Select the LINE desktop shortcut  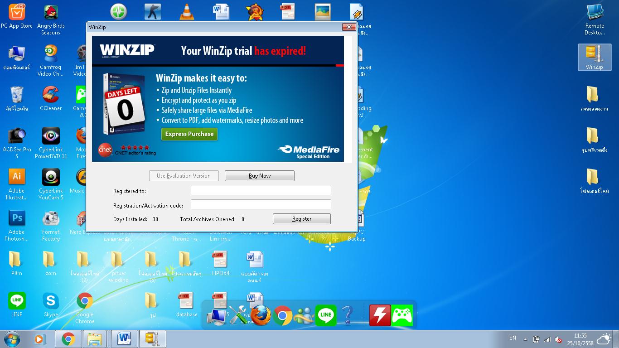click(x=17, y=304)
